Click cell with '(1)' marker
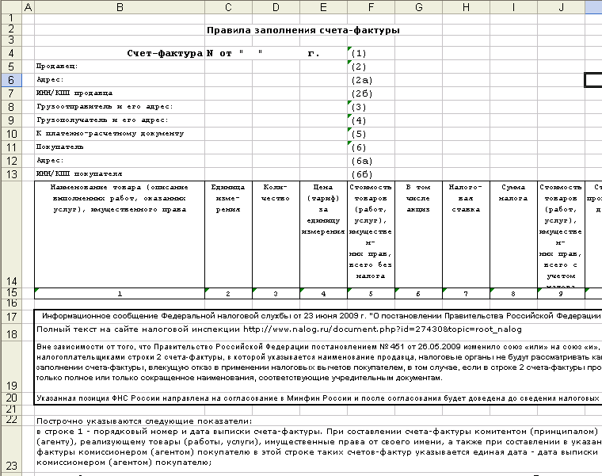Viewport: 602px width, 476px height. [371, 53]
